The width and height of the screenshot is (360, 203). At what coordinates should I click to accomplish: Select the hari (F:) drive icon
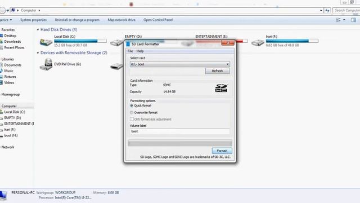(x=258, y=43)
